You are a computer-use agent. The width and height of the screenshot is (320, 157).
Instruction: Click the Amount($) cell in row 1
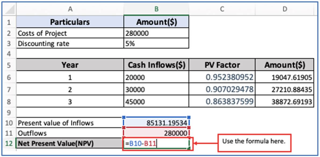(156, 22)
